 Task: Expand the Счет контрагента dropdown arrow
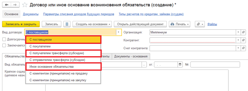pyautogui.click(x=238, y=48)
